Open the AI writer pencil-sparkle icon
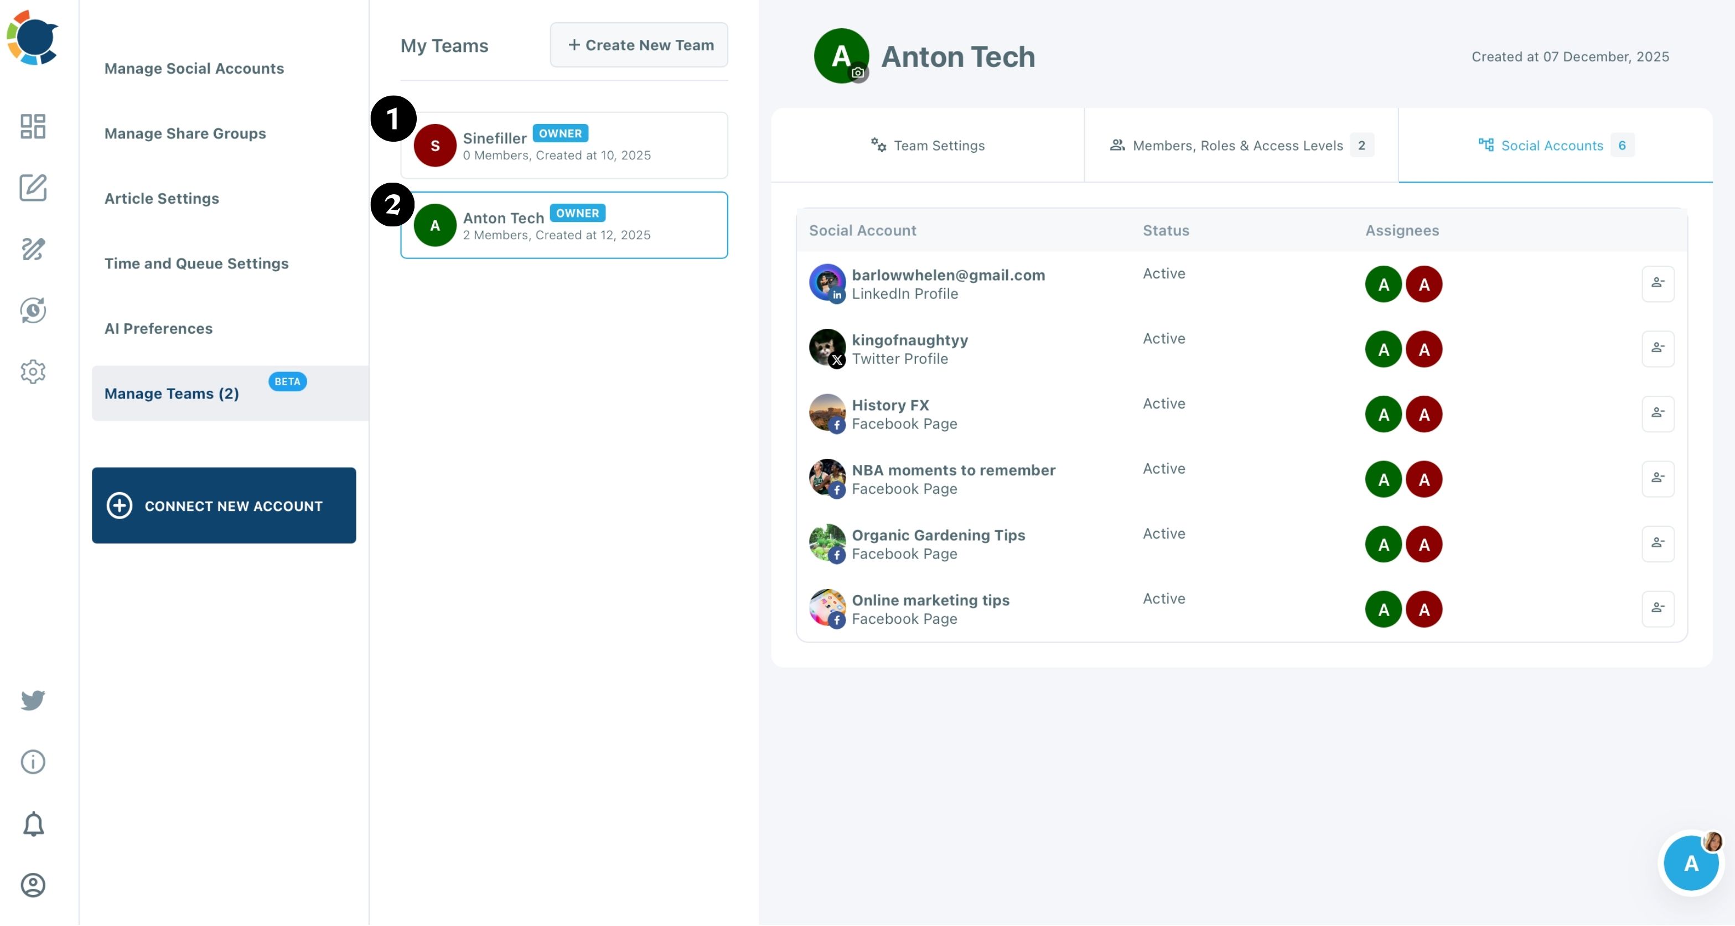1735x926 pixels. (32, 249)
